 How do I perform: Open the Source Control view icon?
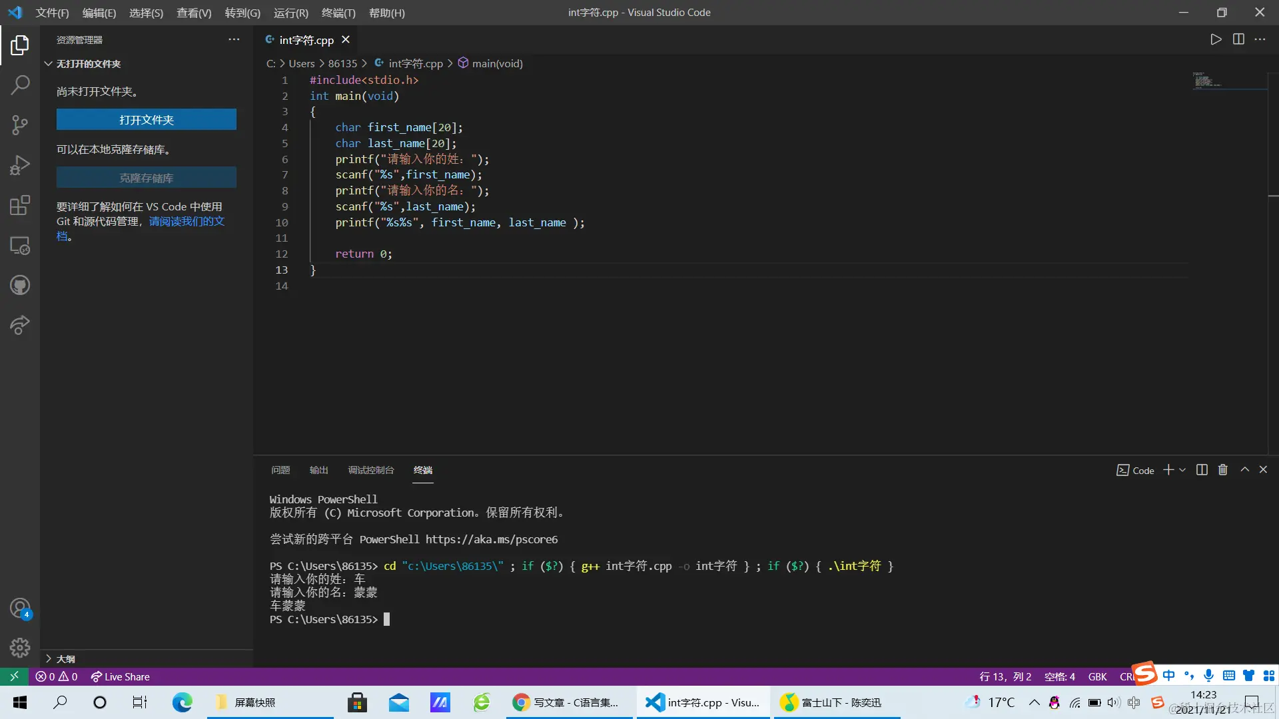pyautogui.click(x=20, y=125)
